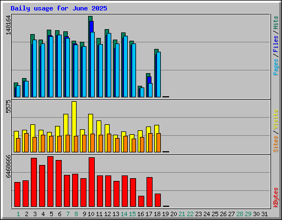The image size is (282, 220).
Task: Select the 5575 visits axis value
Action: [8, 107]
